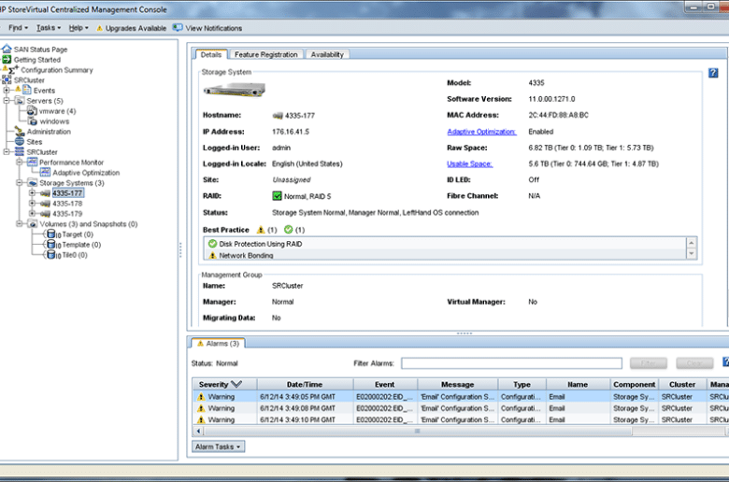Click the Configuration Summary sigma icon
This screenshot has height=482, width=729.
[x=11, y=70]
